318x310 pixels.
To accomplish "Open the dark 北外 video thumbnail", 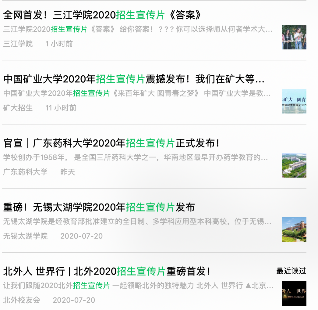I will point(294,294).
